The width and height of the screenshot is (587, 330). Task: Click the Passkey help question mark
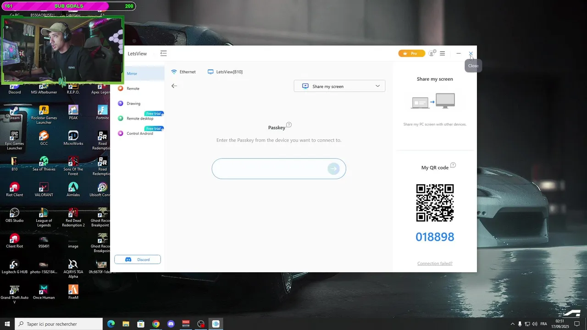pyautogui.click(x=289, y=125)
